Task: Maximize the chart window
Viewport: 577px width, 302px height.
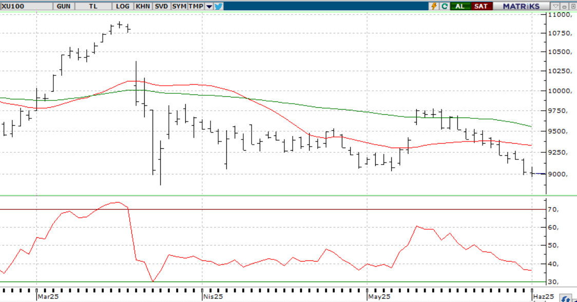Action: [572, 6]
